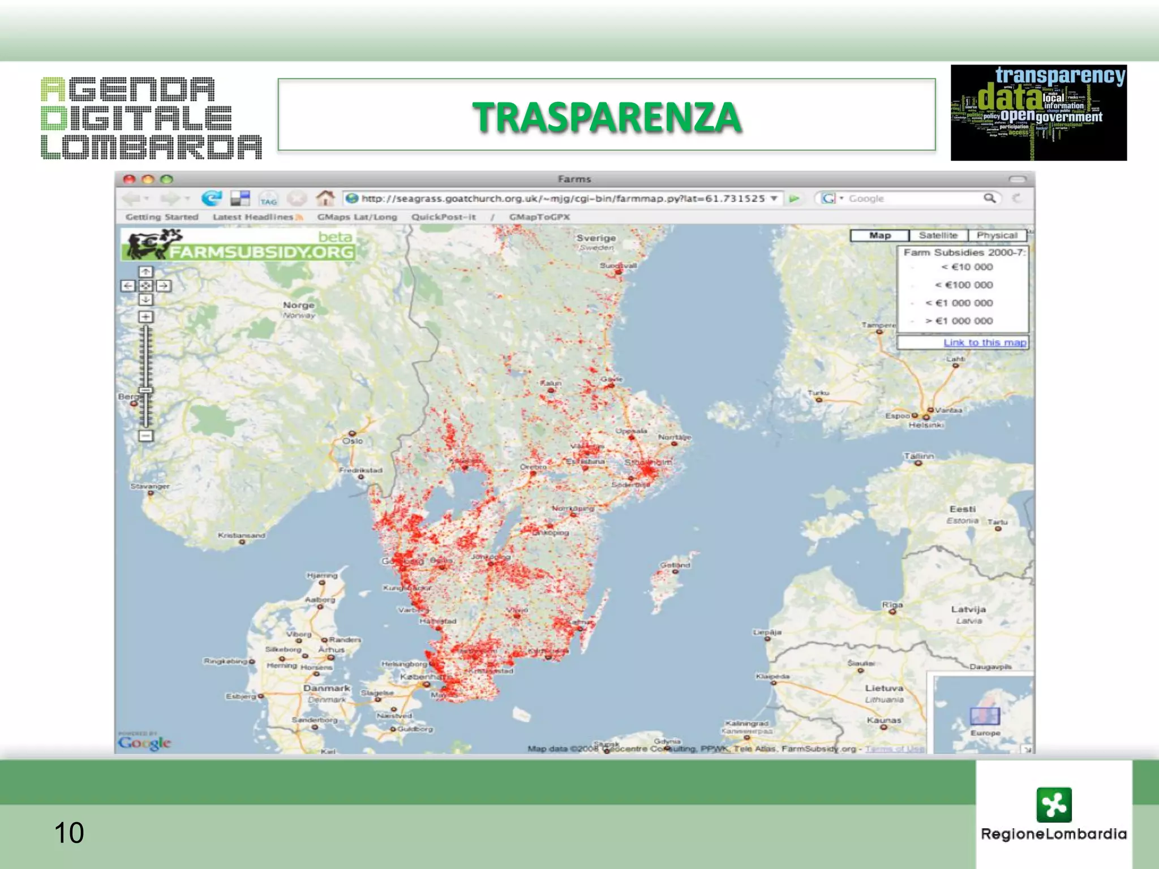Select the Map view mode
This screenshot has width=1159, height=869.
point(879,235)
